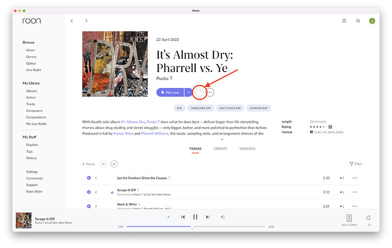Open Composers in My Library
The image size is (392, 248).
(x=34, y=111)
